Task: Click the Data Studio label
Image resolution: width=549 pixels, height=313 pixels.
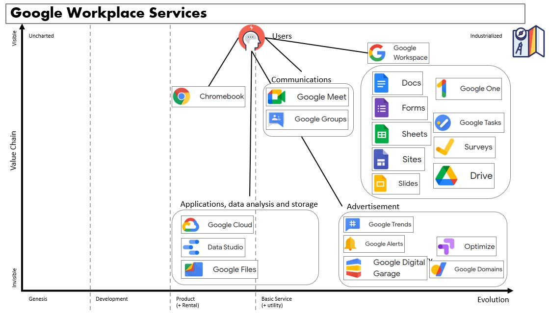Action: tap(225, 247)
